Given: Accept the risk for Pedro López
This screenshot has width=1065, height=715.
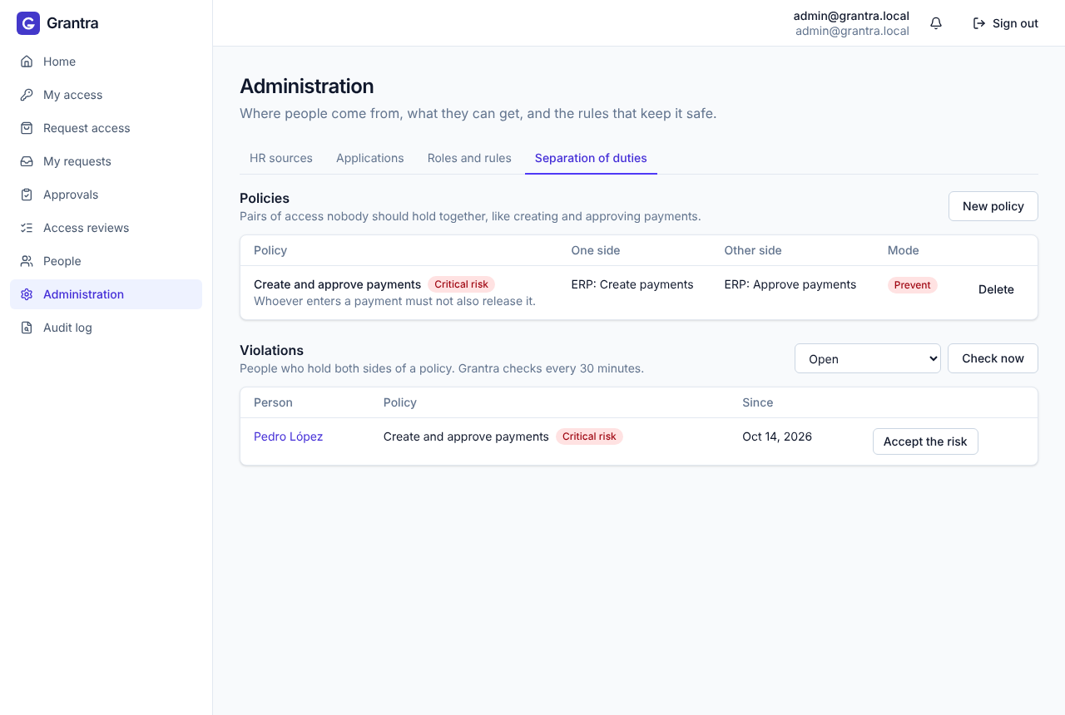Looking at the screenshot, I should pyautogui.click(x=925, y=441).
